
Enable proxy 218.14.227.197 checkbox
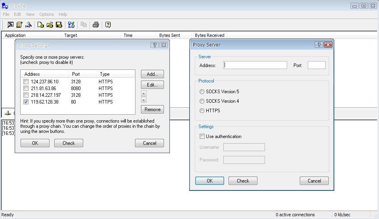[x=26, y=95]
